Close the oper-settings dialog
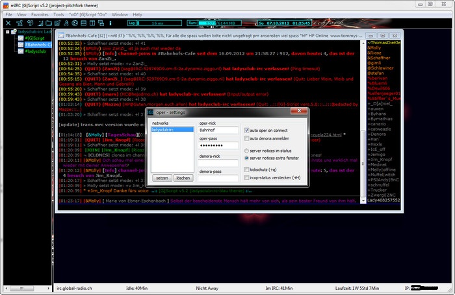The width and height of the screenshot is (455, 295). click(299, 111)
